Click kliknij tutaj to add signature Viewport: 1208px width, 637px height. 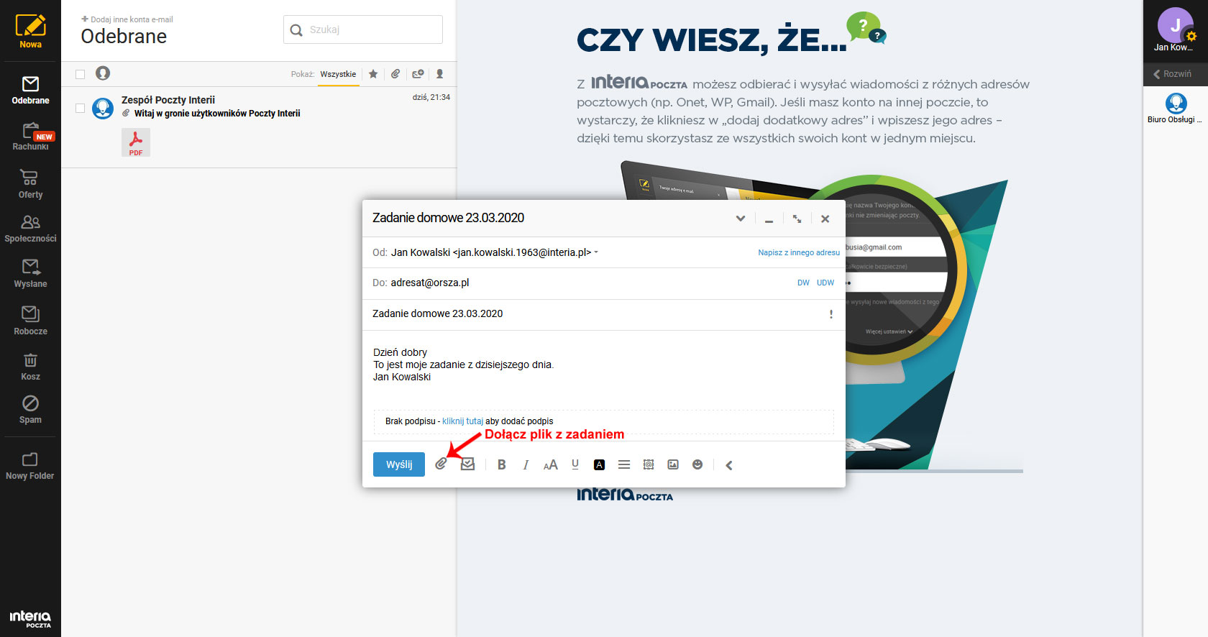point(462,421)
